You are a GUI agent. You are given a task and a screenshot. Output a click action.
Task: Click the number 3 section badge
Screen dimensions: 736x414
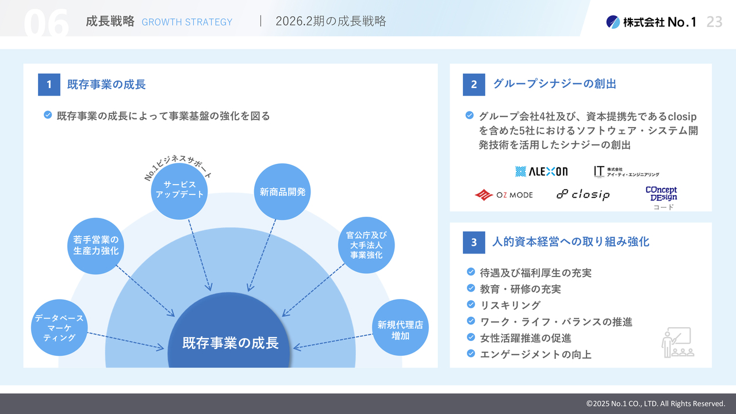[474, 242]
